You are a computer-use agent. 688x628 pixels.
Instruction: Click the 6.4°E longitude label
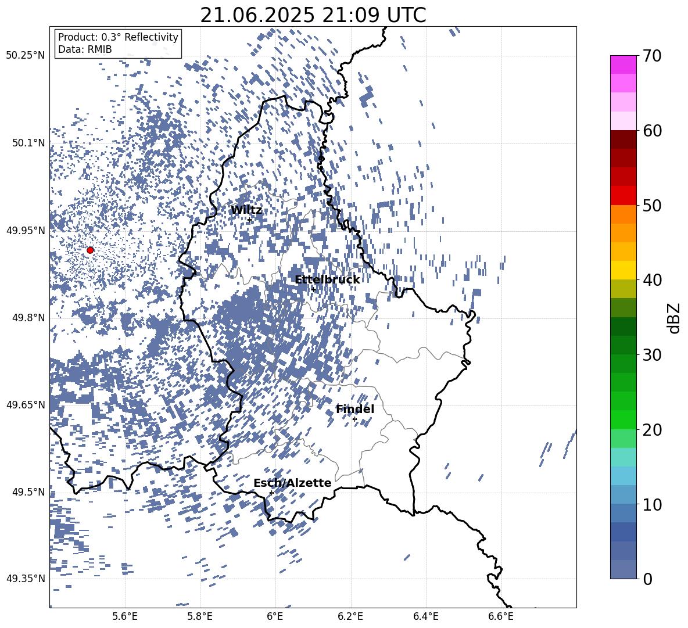(425, 616)
